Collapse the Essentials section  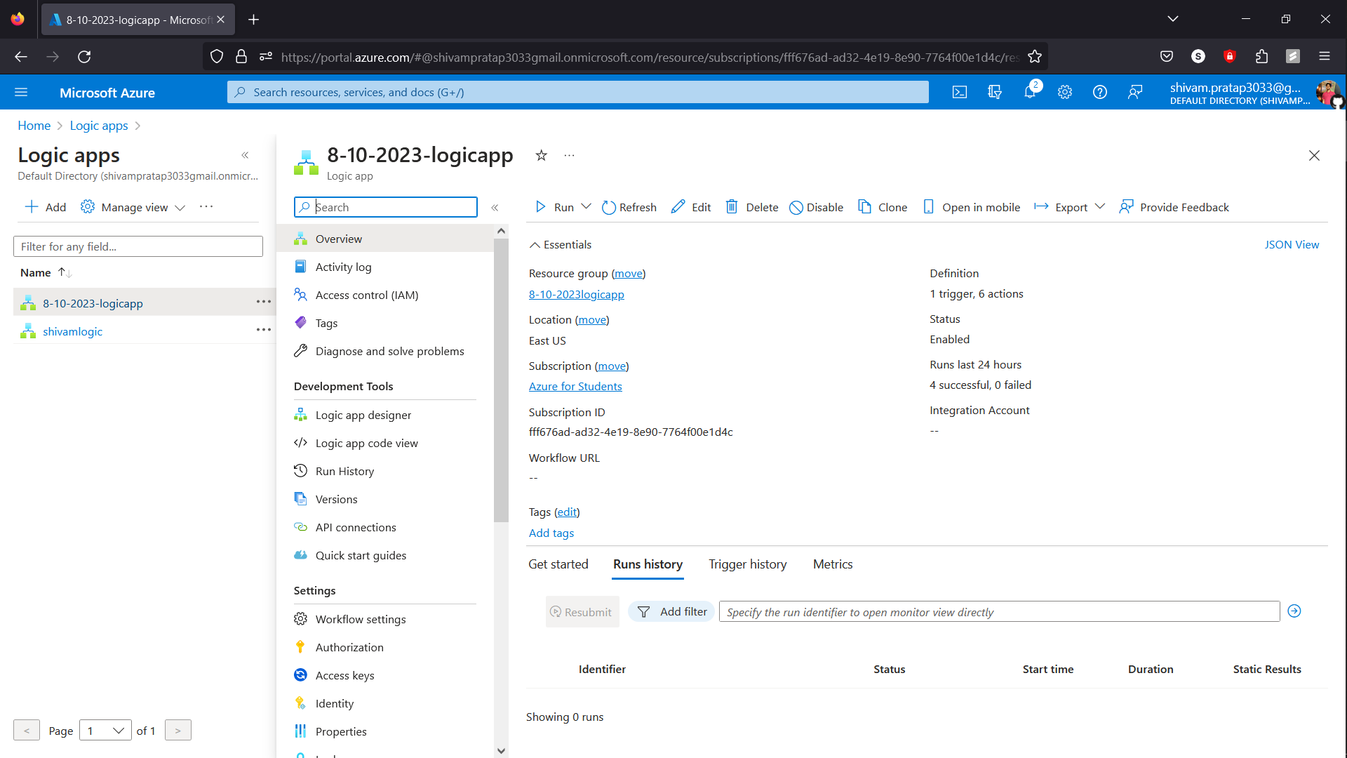coord(559,244)
